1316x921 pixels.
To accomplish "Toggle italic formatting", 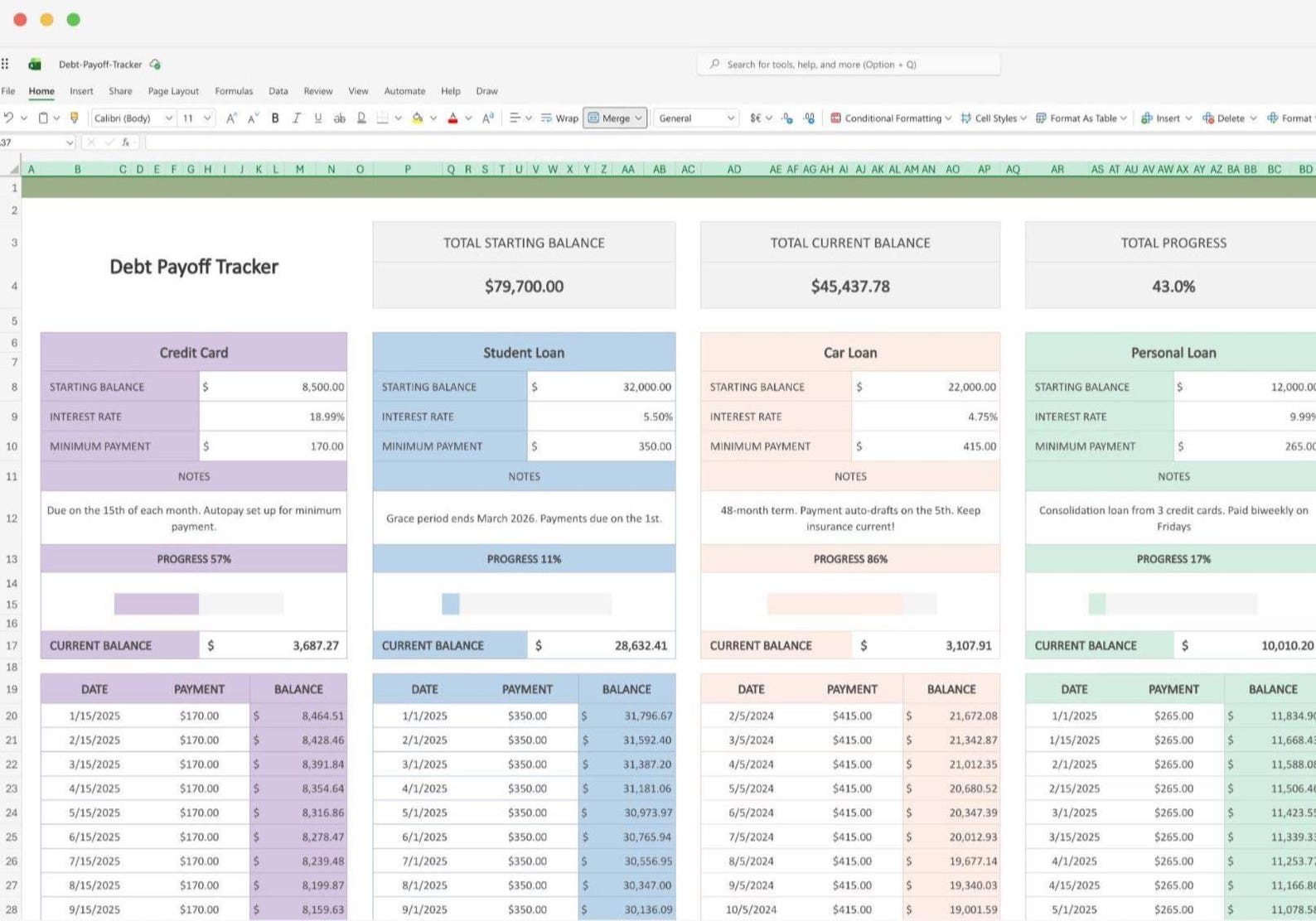I will point(297,118).
